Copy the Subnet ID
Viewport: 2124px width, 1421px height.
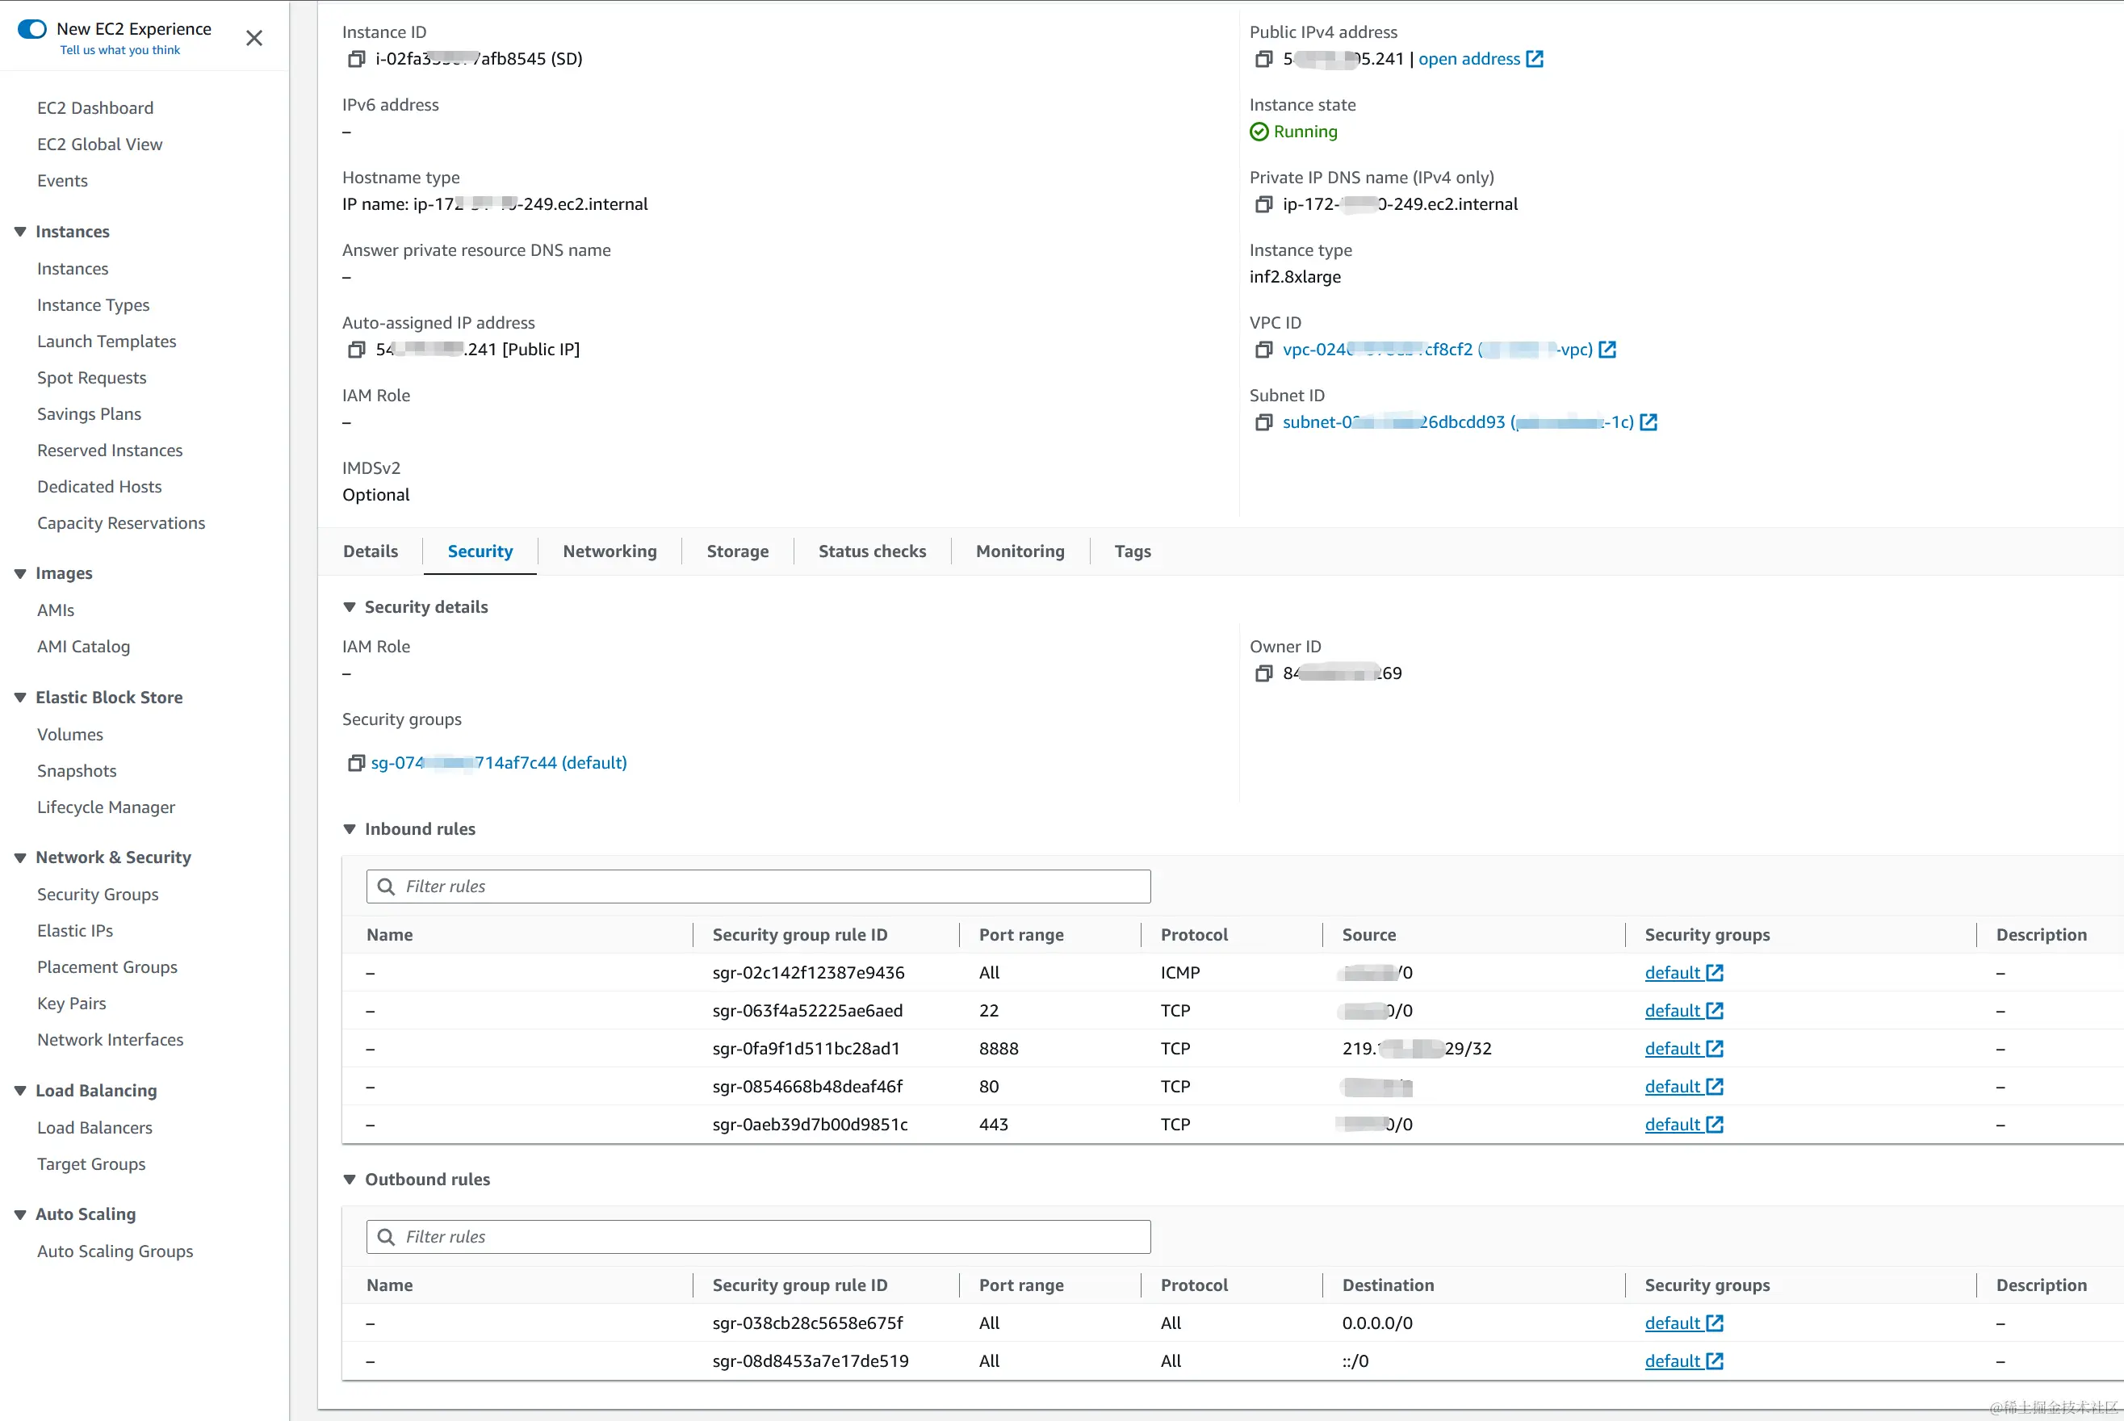click(1264, 422)
